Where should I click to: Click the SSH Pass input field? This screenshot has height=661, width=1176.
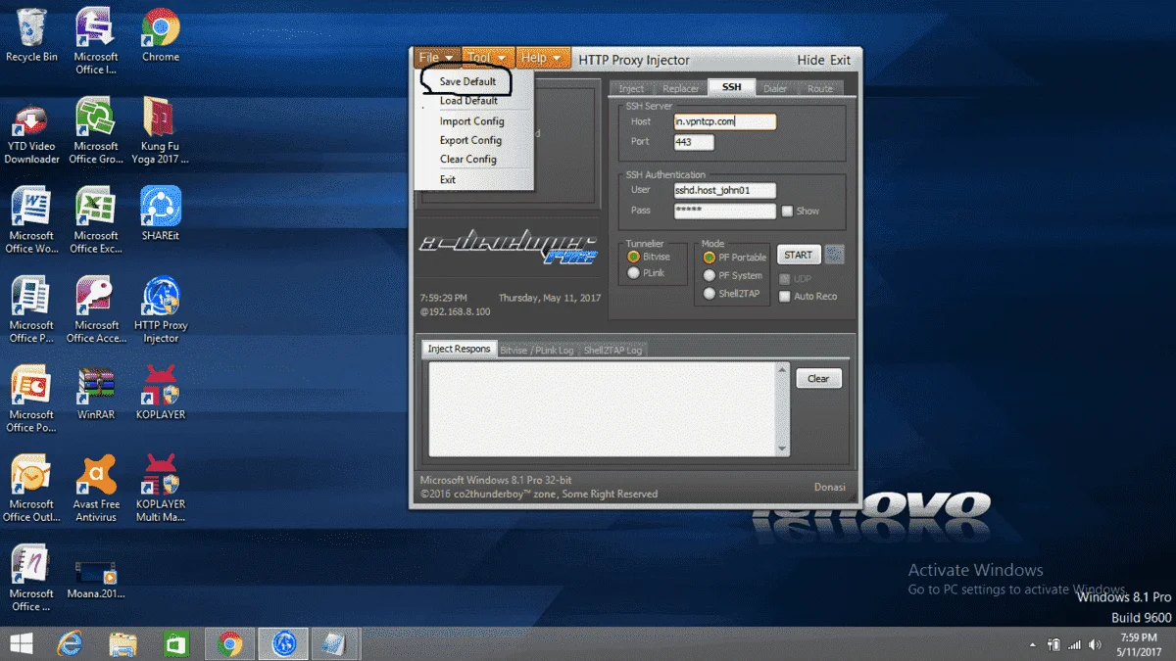pyautogui.click(x=724, y=211)
